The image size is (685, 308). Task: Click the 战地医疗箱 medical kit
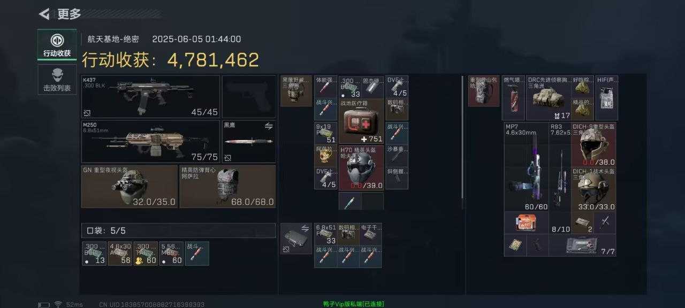pos(361,121)
